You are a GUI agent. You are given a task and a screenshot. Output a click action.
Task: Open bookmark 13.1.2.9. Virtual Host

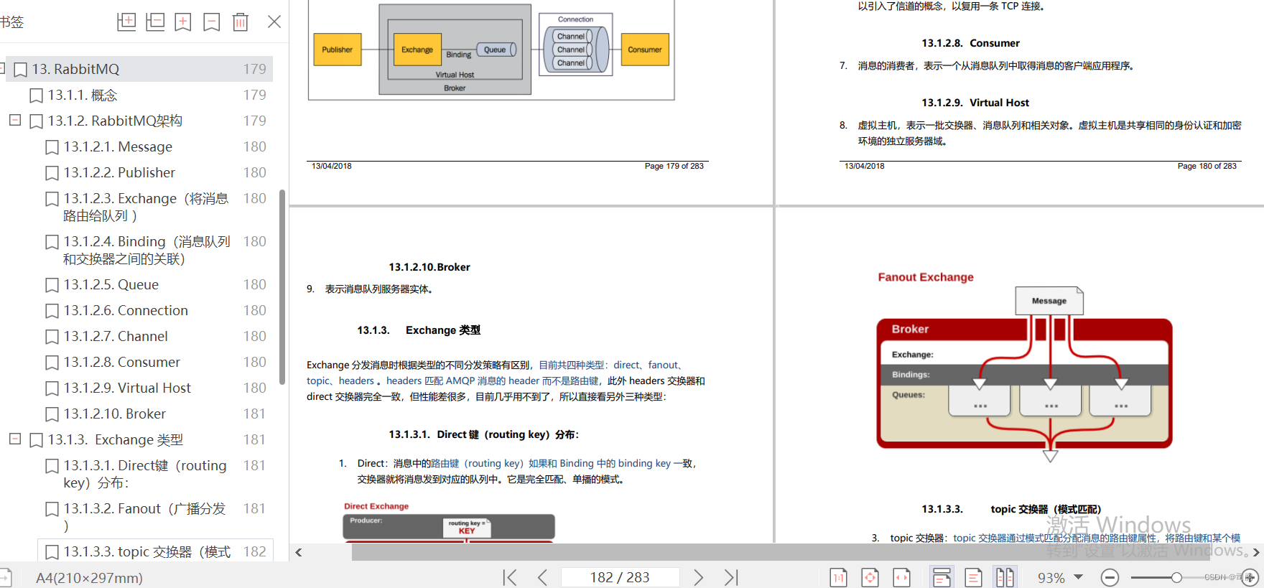127,388
